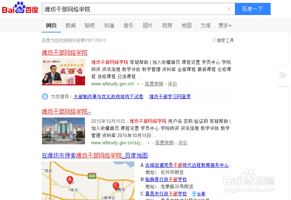Open 百度快照 for the second result
The height and width of the screenshot is (200, 291).
pos(164,143)
